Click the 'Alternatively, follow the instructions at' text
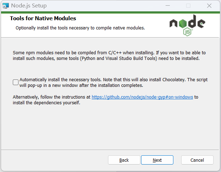221x172 pixels. (x=52, y=97)
